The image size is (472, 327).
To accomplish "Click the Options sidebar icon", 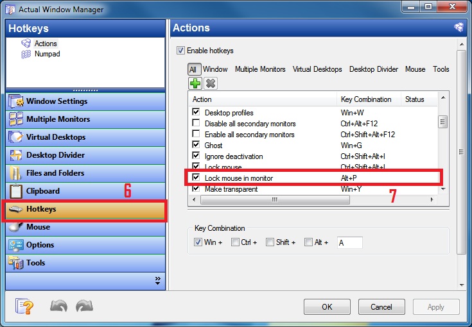I will tap(15, 245).
